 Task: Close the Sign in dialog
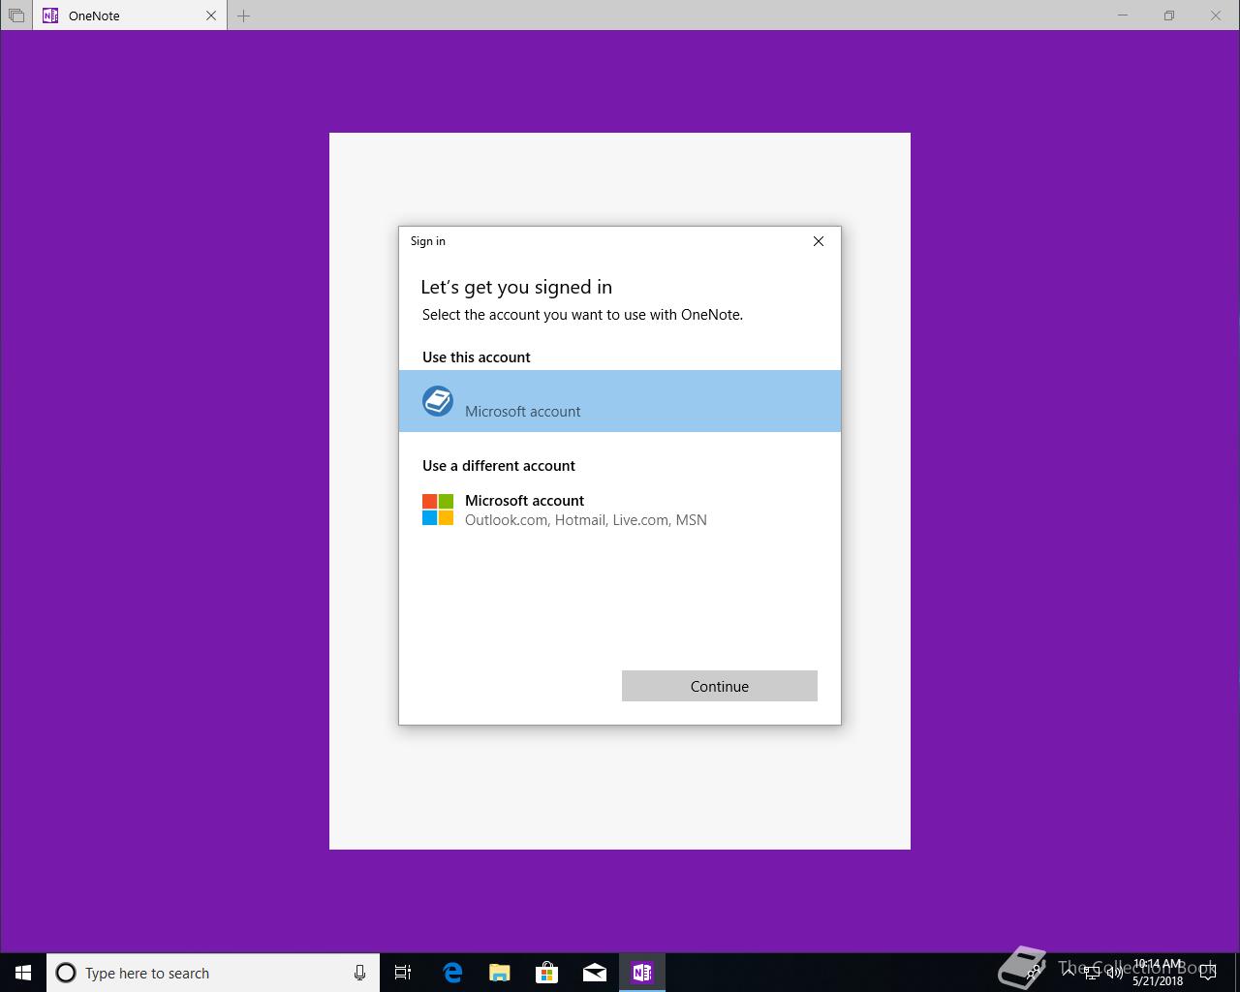[x=819, y=241]
